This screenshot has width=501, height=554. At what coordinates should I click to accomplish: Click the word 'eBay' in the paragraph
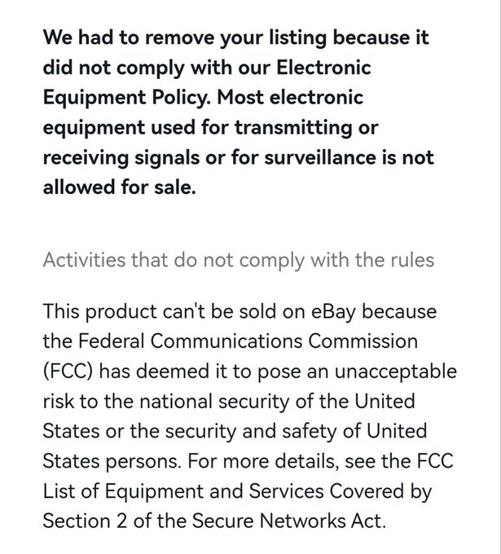pyautogui.click(x=333, y=312)
